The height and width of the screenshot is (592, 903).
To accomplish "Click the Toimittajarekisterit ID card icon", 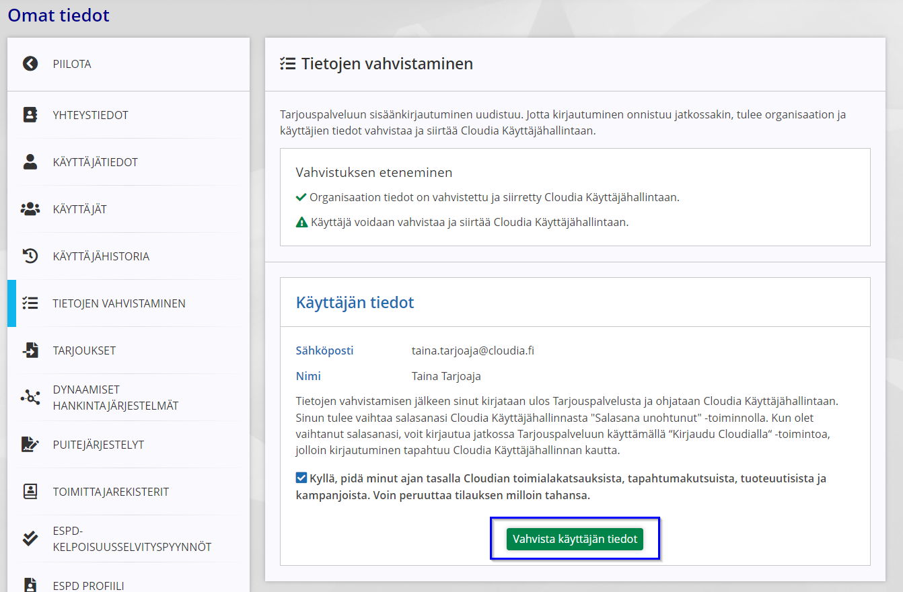I will coord(30,491).
